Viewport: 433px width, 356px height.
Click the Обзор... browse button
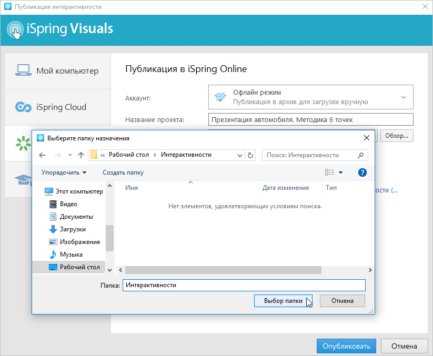(x=397, y=136)
